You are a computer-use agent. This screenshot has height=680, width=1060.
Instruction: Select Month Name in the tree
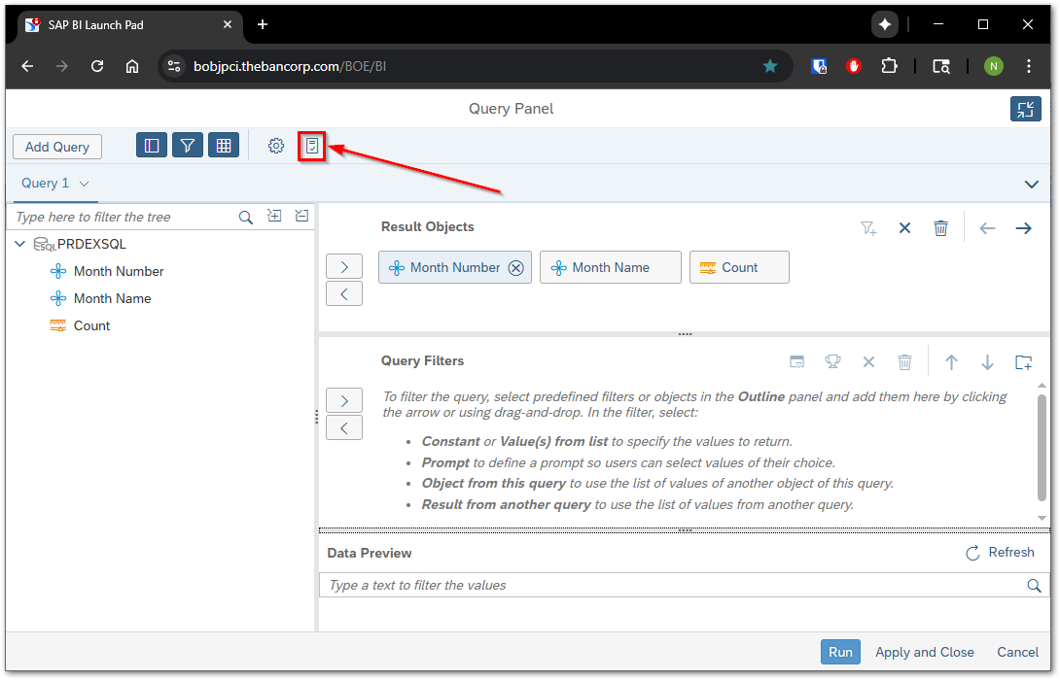pos(112,298)
